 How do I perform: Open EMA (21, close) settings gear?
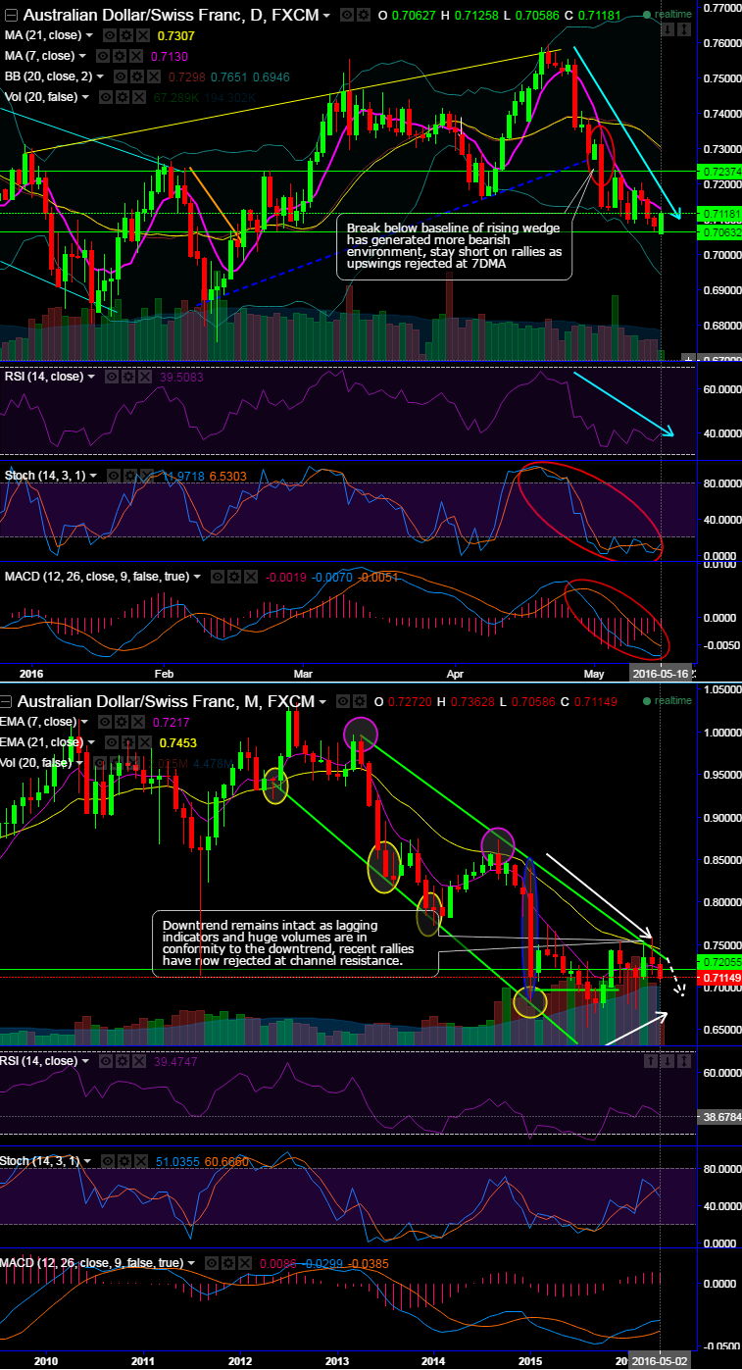[127, 742]
